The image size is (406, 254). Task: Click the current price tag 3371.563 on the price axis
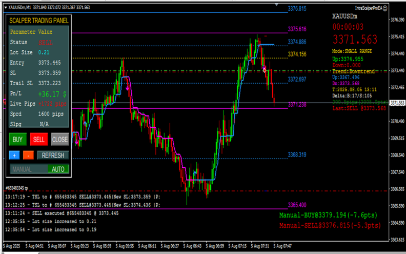(397, 103)
